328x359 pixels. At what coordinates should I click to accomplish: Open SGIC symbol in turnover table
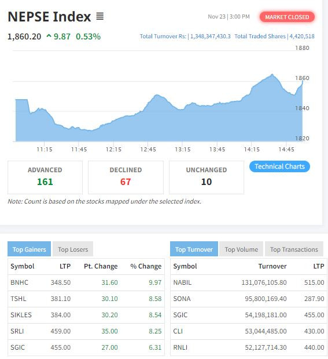[x=180, y=315]
